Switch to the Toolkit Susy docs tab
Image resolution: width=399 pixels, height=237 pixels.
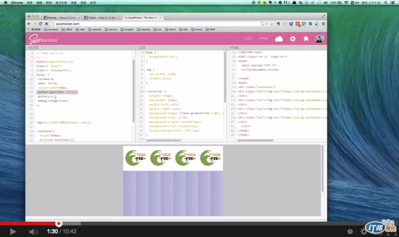(102, 17)
